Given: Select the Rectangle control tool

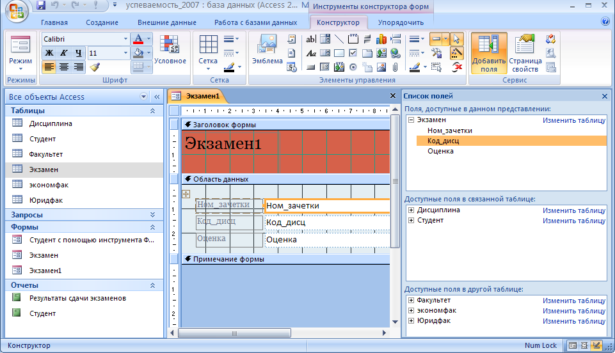Looking at the screenshot, I should point(339,53).
